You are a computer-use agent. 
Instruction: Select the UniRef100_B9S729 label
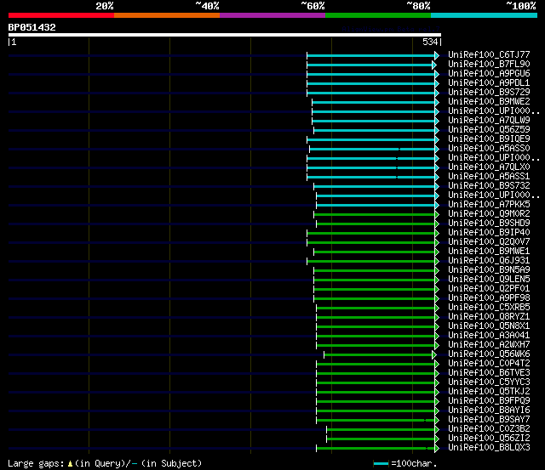(489, 93)
